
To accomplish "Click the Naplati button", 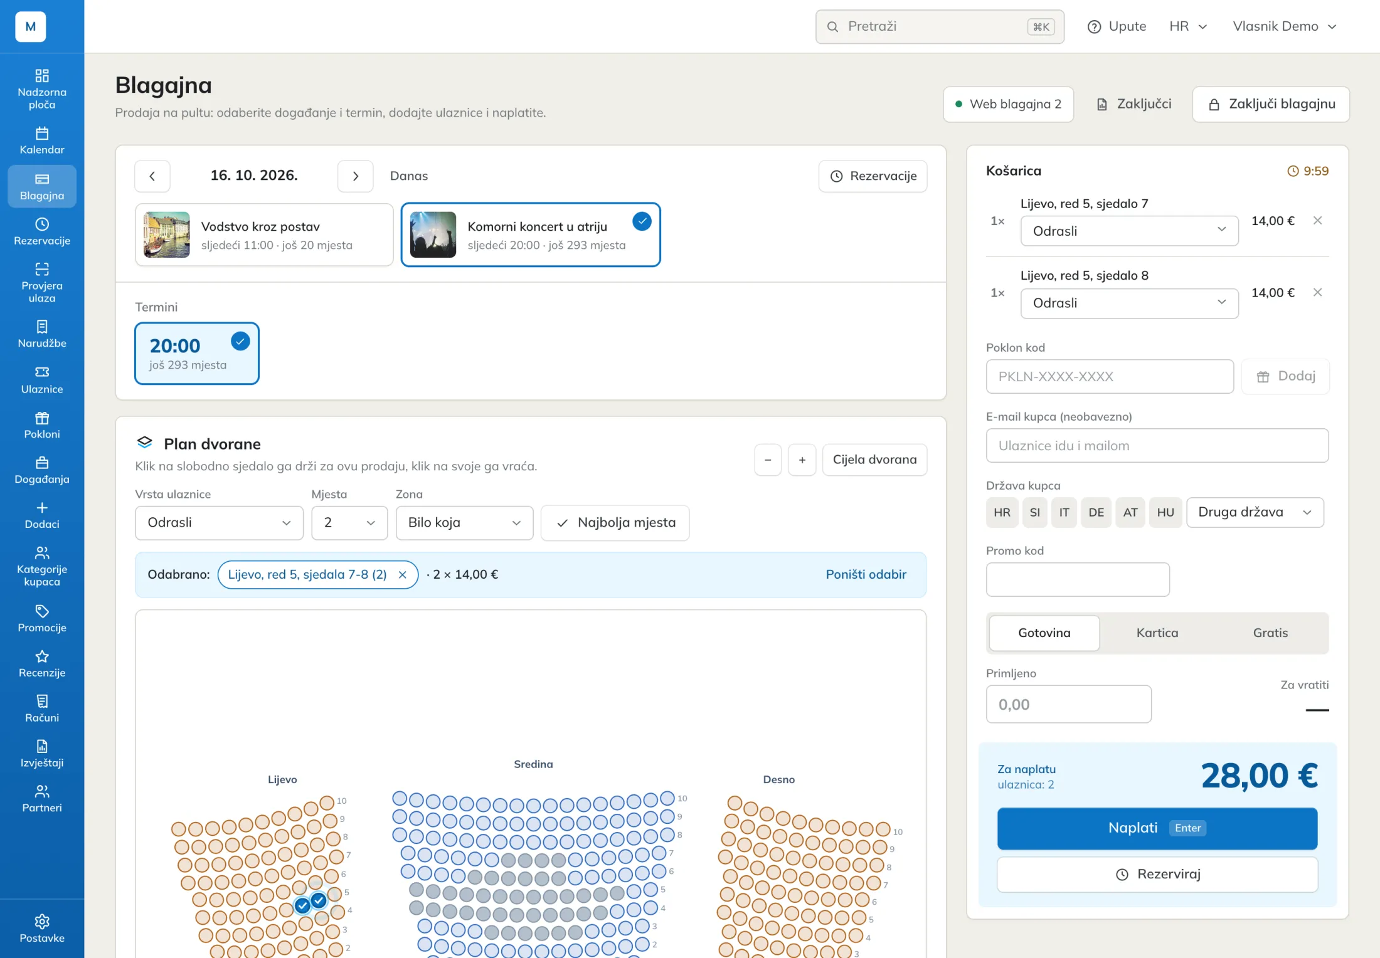I will 1157,828.
